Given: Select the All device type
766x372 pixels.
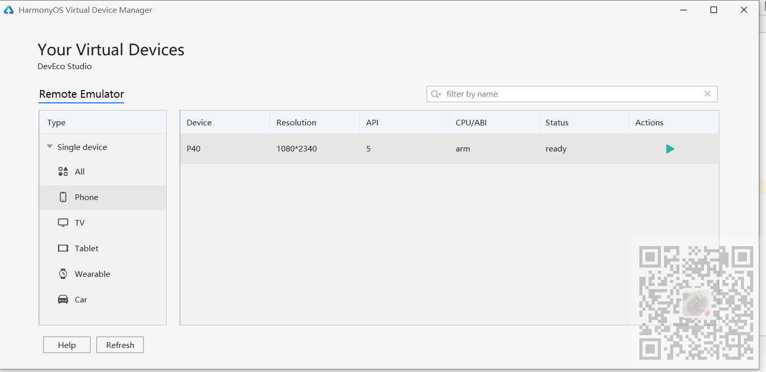Looking at the screenshot, I should tap(103, 172).
